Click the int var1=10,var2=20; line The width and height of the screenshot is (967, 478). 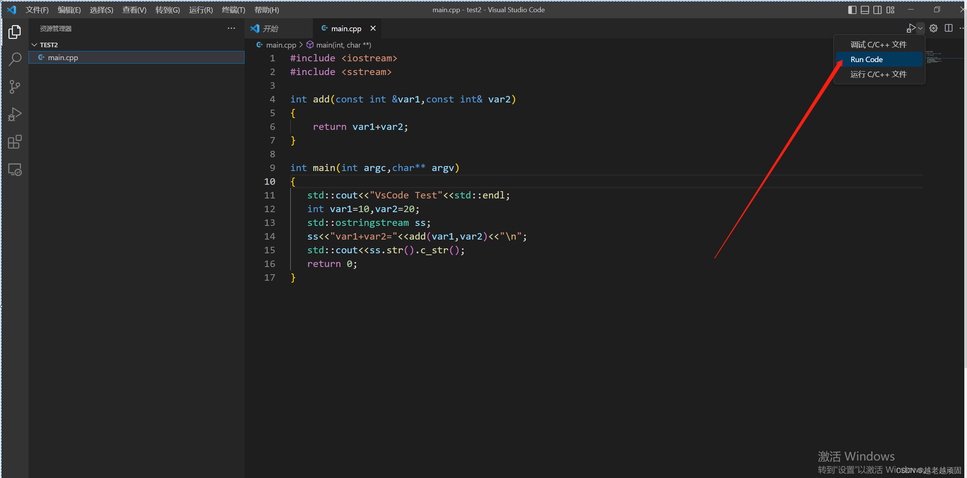(x=363, y=209)
